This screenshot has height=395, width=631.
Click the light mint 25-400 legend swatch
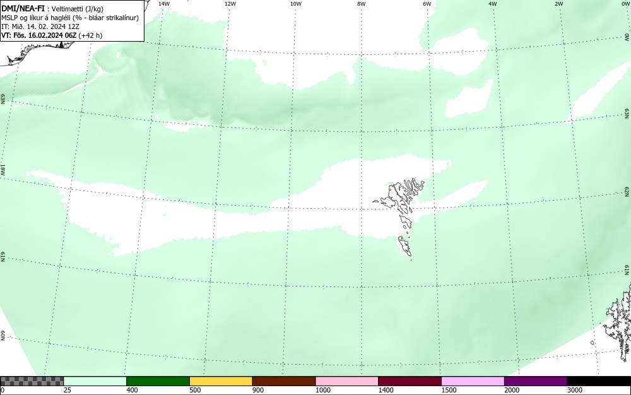point(95,381)
